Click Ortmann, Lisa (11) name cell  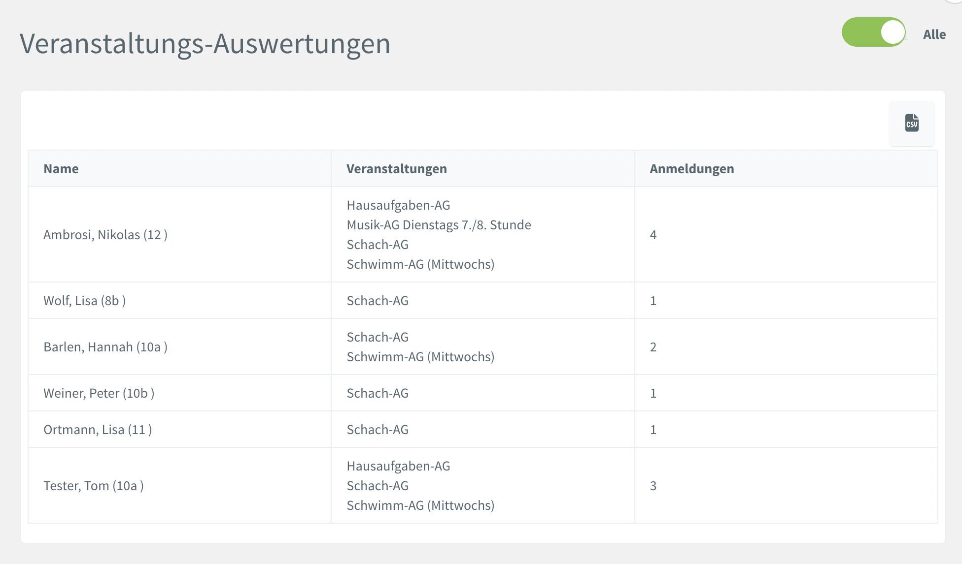[98, 430]
